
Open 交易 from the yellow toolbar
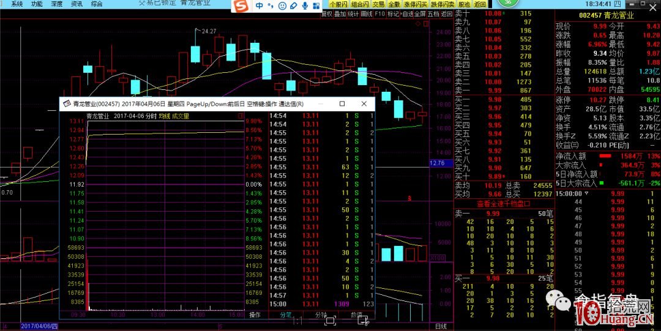tap(379, 4)
